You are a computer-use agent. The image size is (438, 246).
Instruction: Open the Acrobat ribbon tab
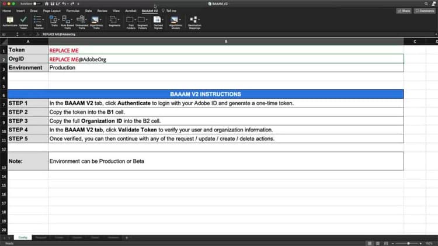coord(131,11)
